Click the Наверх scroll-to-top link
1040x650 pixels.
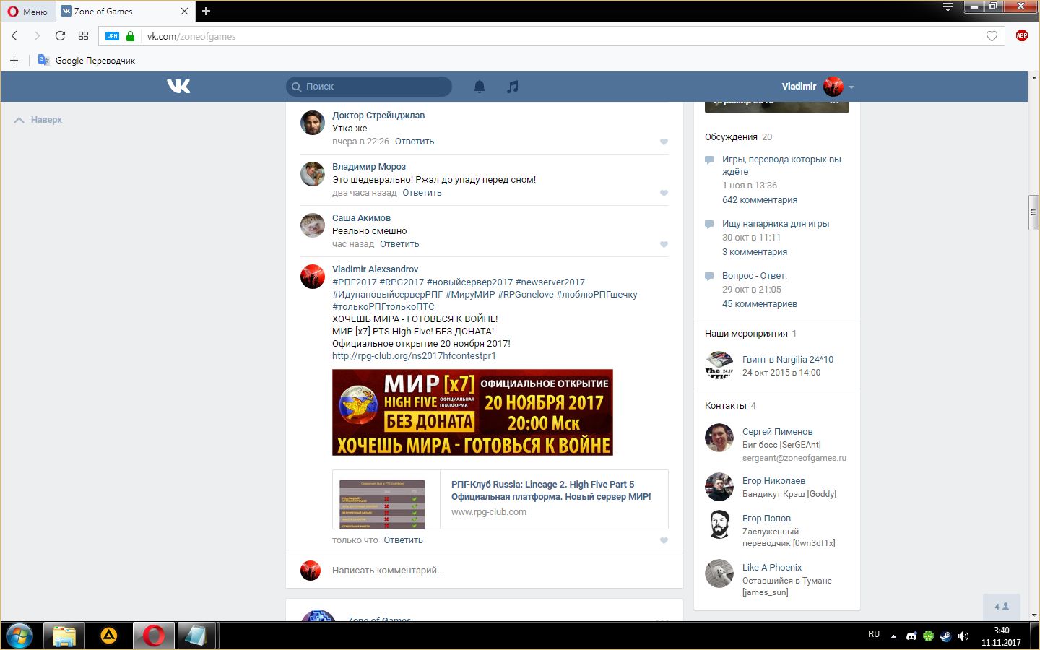[x=38, y=120]
